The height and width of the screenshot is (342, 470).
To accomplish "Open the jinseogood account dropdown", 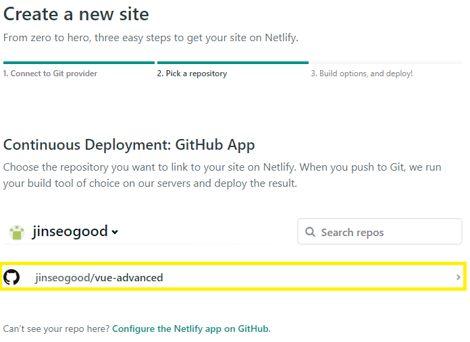I will (75, 232).
